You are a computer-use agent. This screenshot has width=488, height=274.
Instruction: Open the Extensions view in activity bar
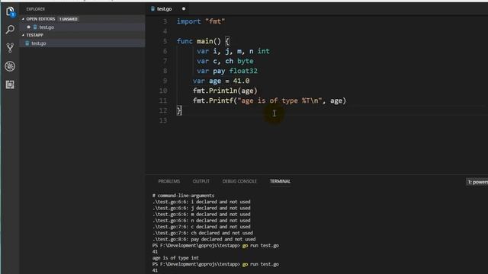click(x=10, y=84)
